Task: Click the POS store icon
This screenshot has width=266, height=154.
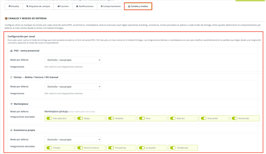Action: 12,51
